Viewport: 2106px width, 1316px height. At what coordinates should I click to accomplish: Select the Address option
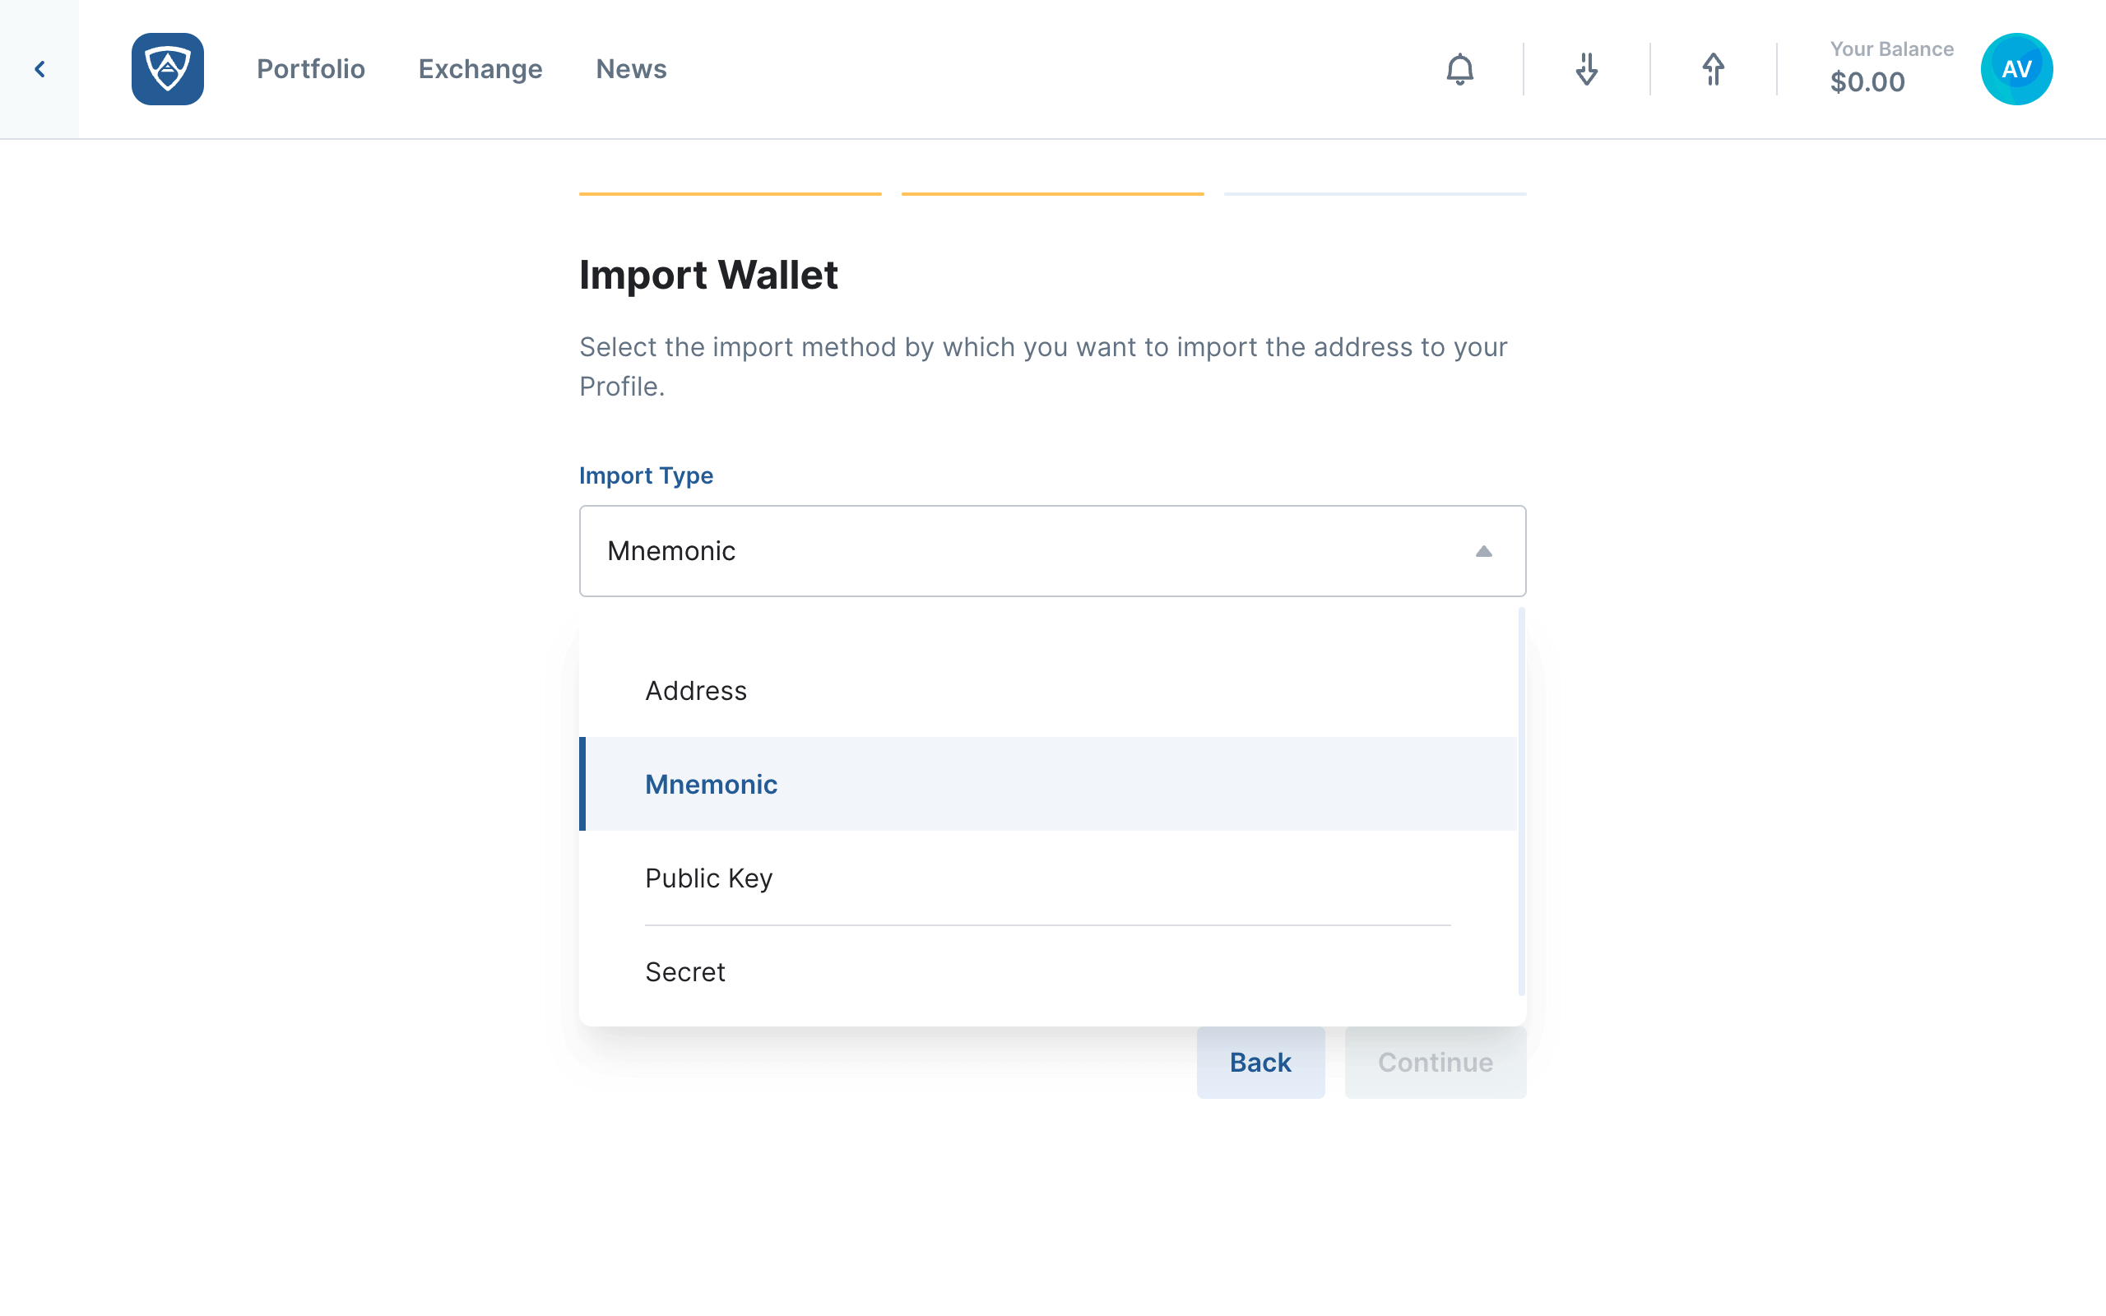[x=1048, y=690]
